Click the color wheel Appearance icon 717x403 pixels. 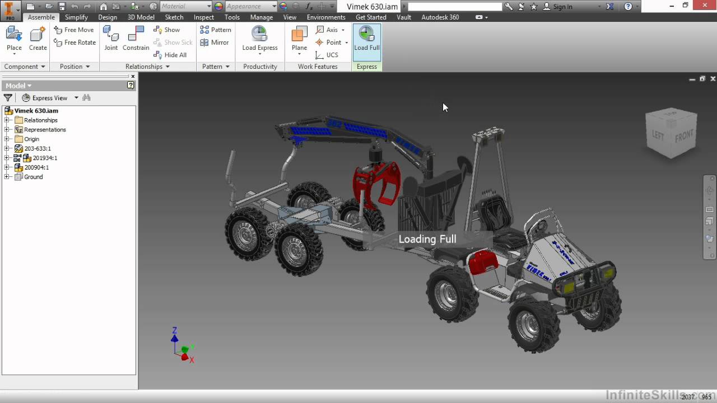218,7
